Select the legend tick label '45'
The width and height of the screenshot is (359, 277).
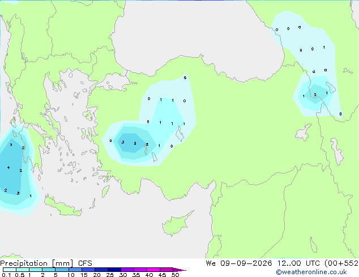(162, 275)
